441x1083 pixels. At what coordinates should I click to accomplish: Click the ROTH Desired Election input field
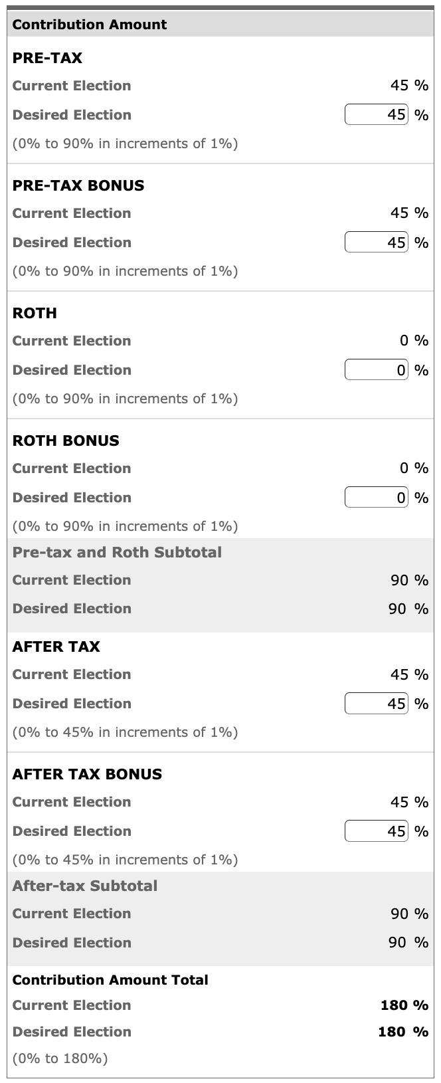click(x=376, y=369)
